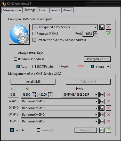Image resolution: width=121 pixels, height=141 pixels.
Task: Decrease the top Port value
Action: tap(95, 35)
